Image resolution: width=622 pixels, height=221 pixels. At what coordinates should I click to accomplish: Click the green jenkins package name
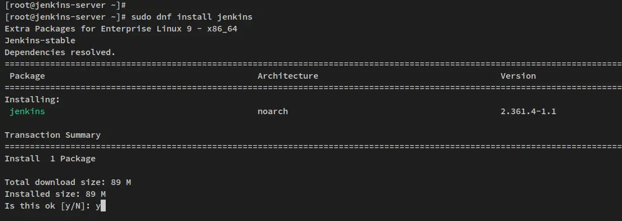(x=28, y=111)
